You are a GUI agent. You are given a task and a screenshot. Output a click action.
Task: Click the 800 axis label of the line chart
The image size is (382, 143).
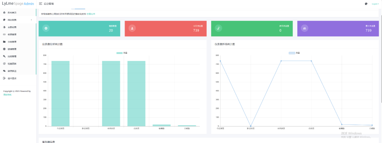[x=217, y=55]
